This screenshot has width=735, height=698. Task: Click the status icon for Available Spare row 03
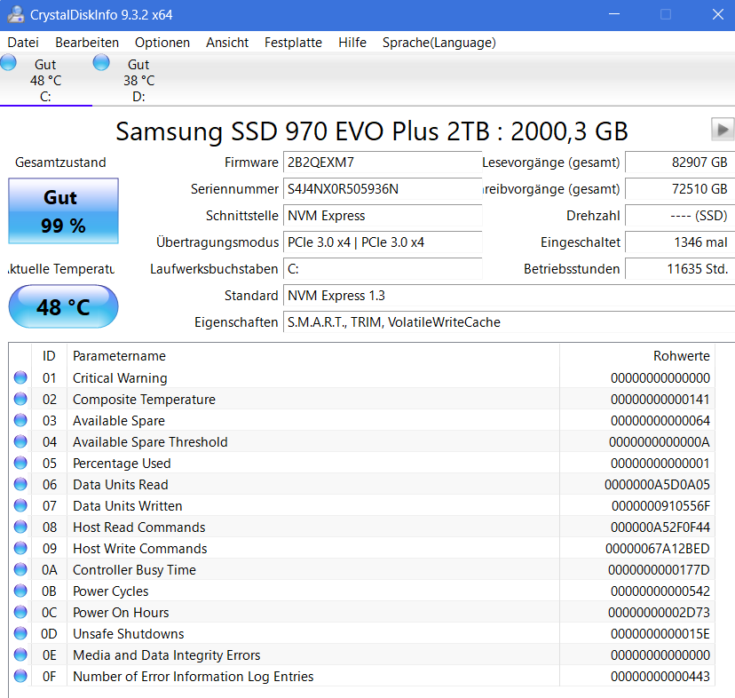[x=20, y=420]
